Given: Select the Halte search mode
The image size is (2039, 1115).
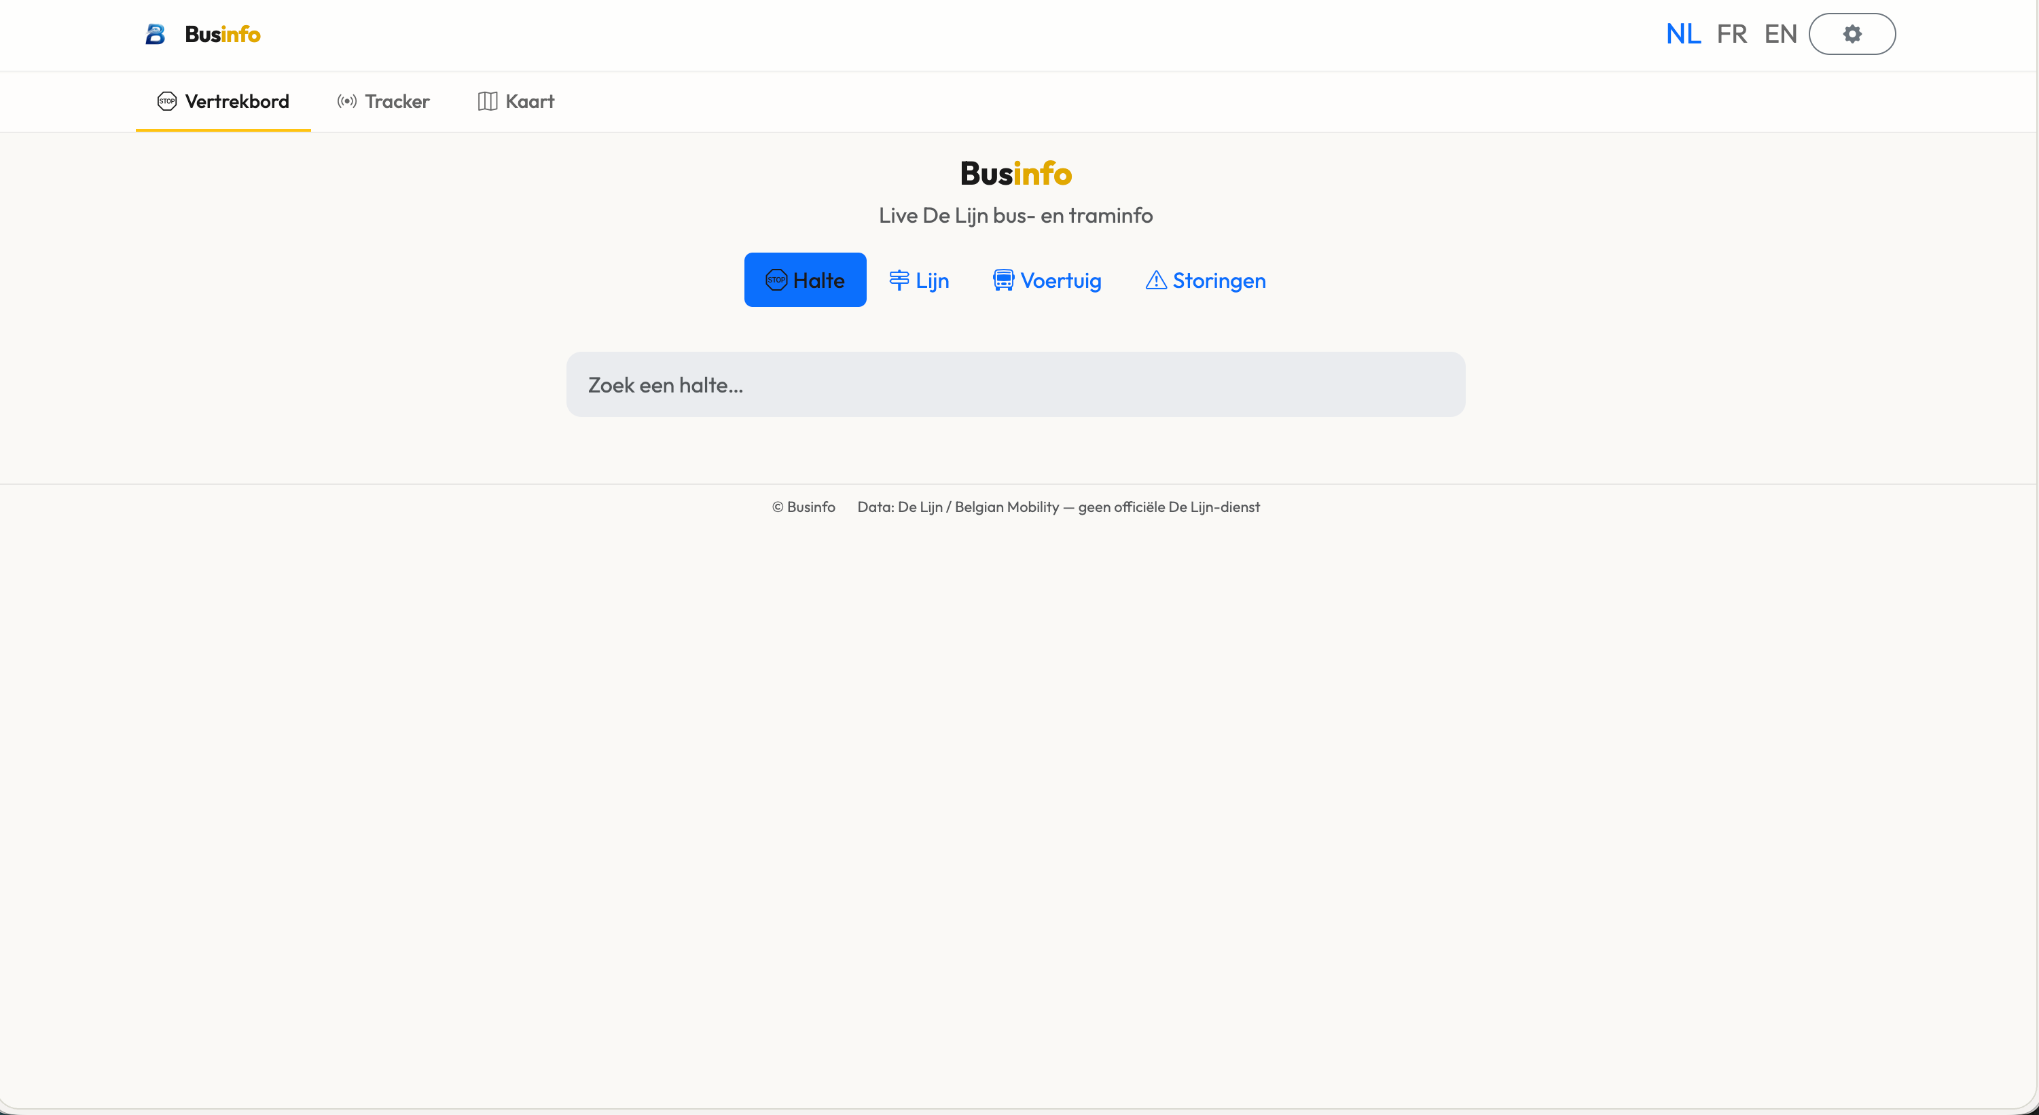Looking at the screenshot, I should pos(805,280).
